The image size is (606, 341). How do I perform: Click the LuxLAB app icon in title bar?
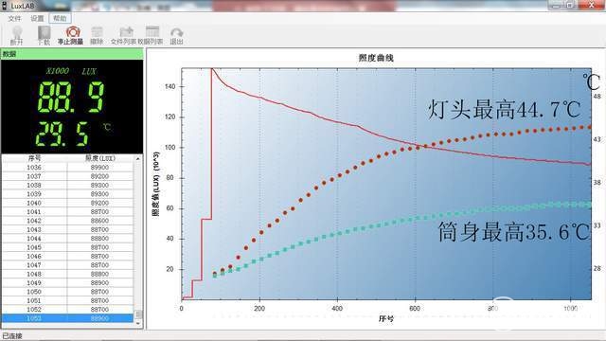point(5,6)
